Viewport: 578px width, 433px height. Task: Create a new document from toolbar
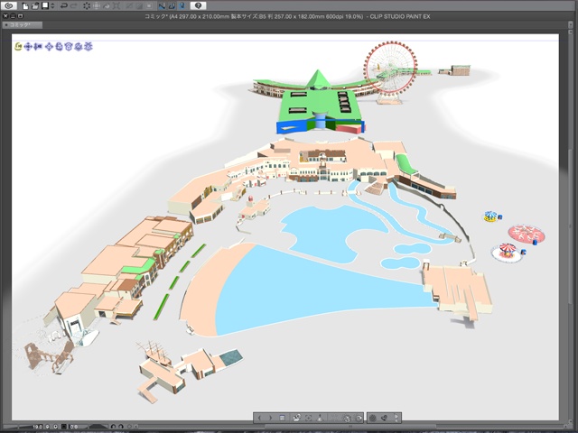[25, 5]
